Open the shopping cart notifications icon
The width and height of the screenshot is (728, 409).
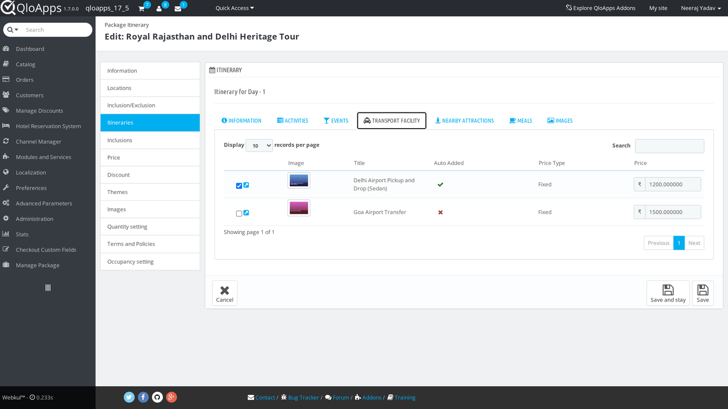point(141,9)
